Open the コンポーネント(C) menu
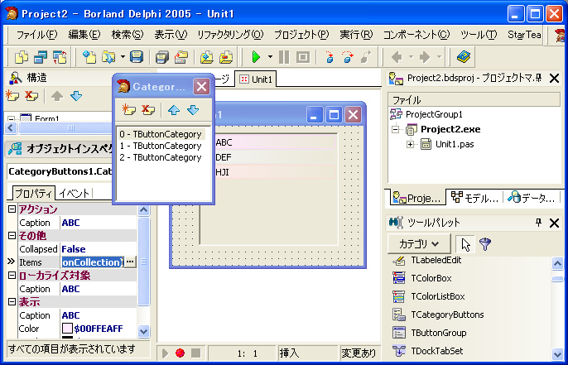 pos(416,35)
